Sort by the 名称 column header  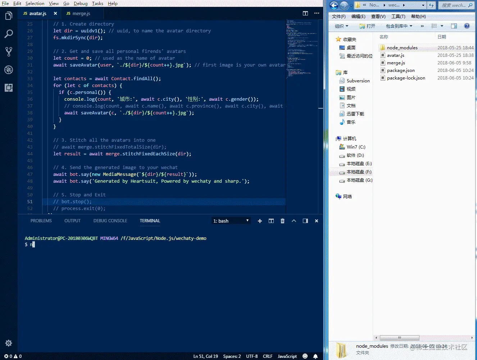(x=384, y=37)
